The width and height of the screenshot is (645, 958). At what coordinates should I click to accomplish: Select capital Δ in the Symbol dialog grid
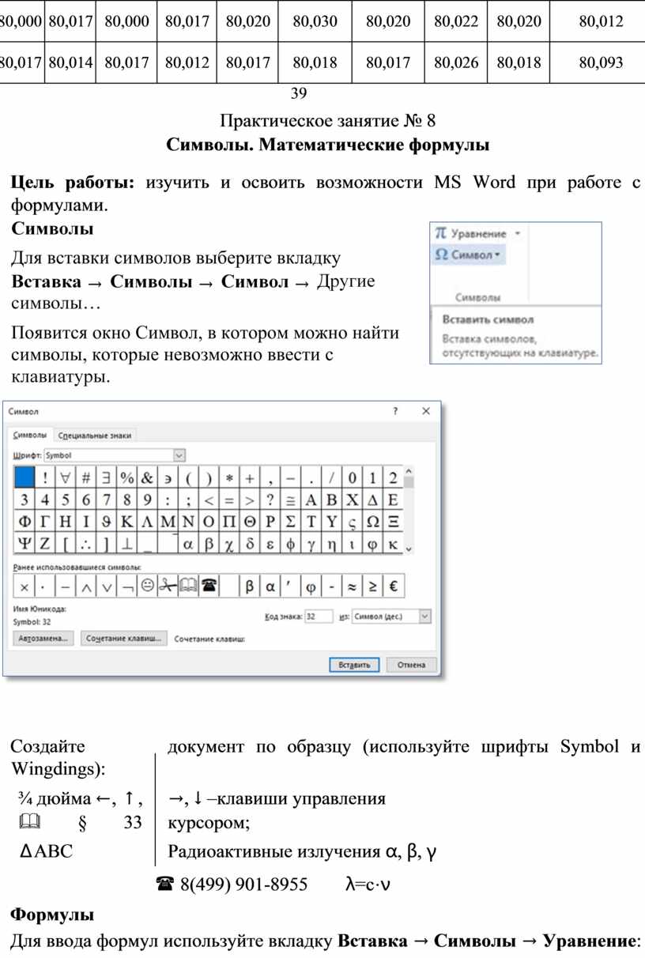[x=372, y=500]
